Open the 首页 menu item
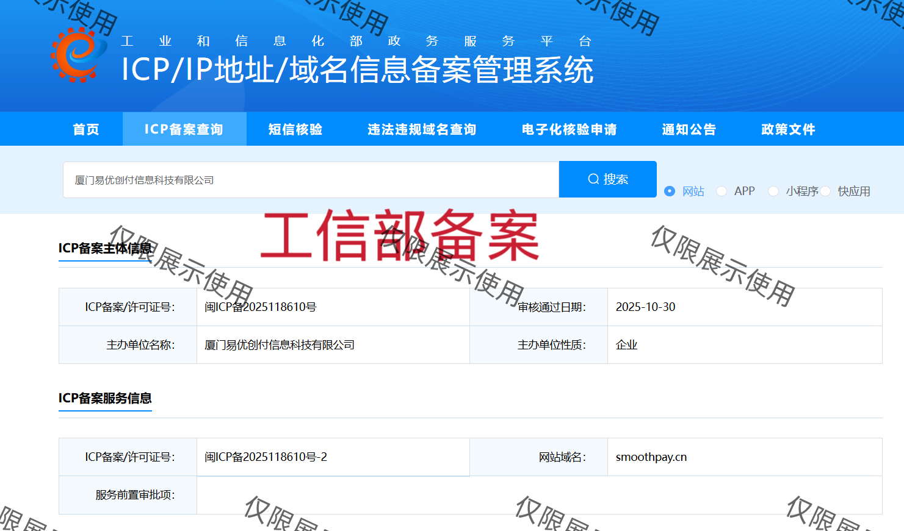This screenshot has height=531, width=904. click(x=85, y=129)
